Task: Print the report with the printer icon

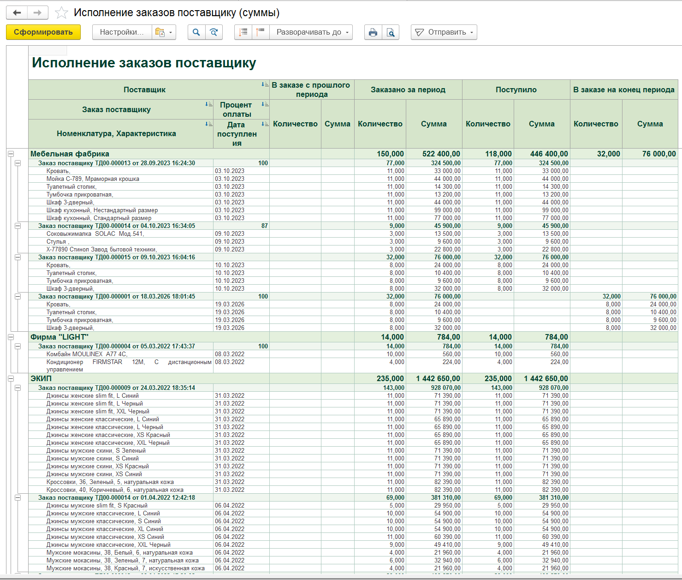Action: [x=373, y=32]
